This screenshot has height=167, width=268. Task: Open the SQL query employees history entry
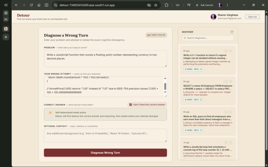[x=208, y=121]
